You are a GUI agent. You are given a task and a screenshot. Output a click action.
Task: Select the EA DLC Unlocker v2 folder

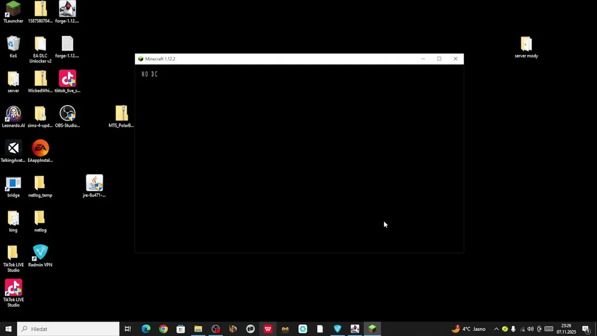tap(40, 50)
